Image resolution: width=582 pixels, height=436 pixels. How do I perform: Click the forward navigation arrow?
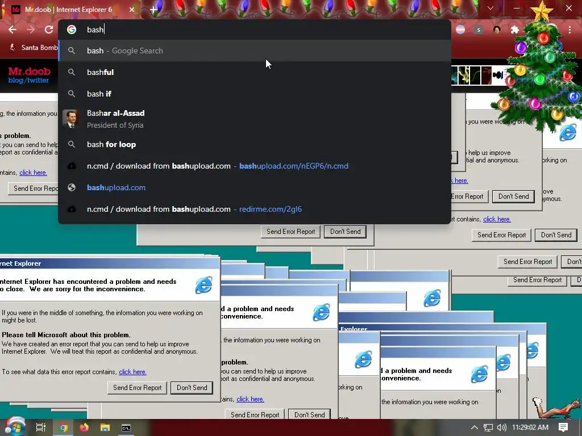[31, 30]
